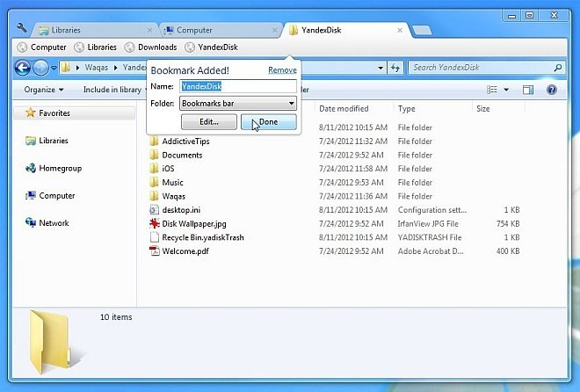Close the YandexDisk tab
The image size is (580, 392).
400,31
